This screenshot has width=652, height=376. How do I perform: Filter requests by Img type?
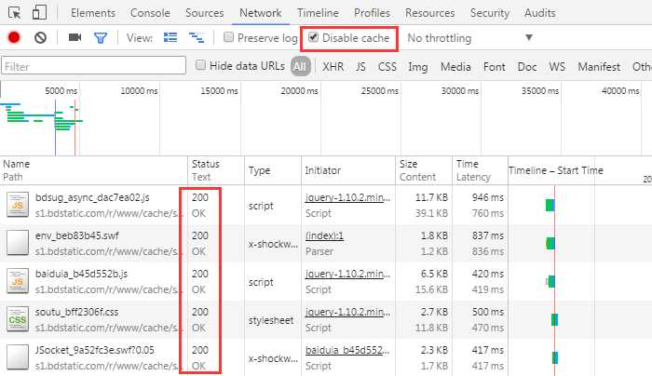[x=418, y=66]
